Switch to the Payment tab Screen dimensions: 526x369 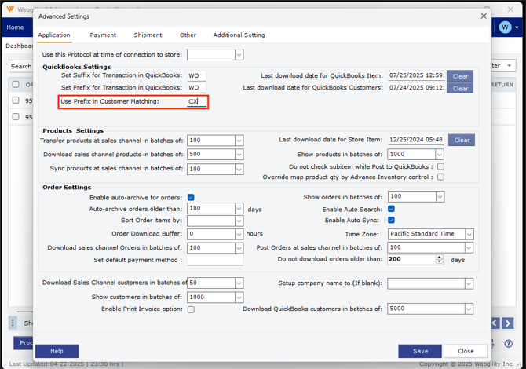pyautogui.click(x=103, y=35)
